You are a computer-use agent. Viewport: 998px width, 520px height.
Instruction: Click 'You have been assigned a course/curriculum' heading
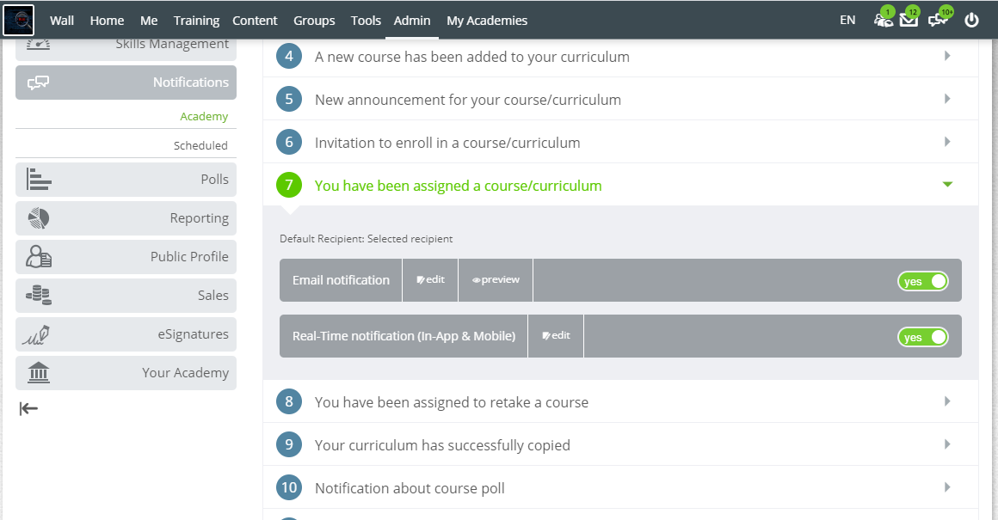click(x=458, y=186)
